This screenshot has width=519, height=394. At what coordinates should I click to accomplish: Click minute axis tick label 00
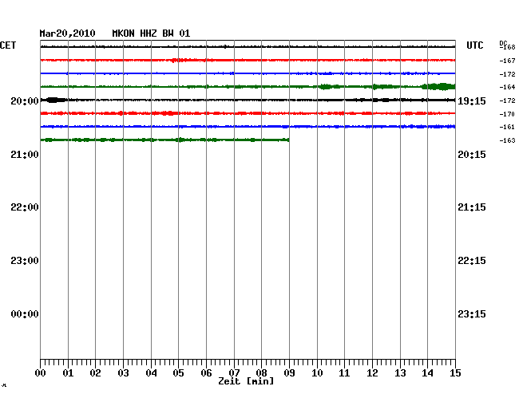point(41,373)
